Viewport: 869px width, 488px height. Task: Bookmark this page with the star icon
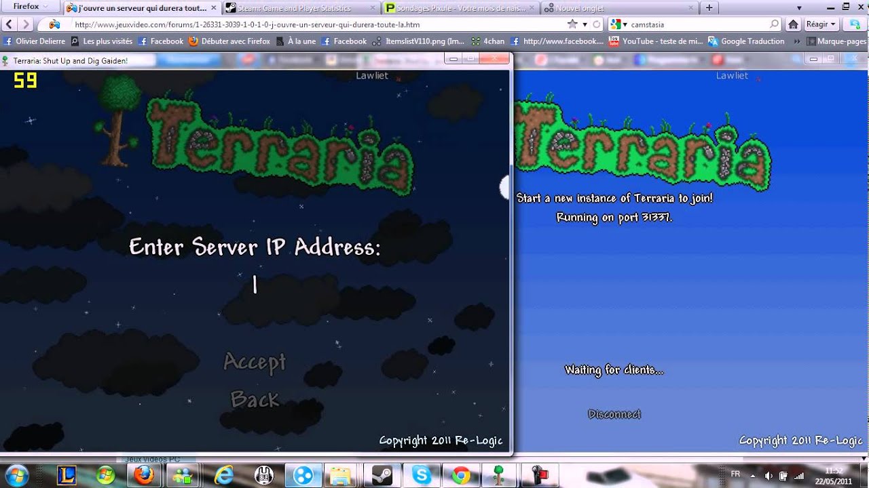(x=572, y=24)
